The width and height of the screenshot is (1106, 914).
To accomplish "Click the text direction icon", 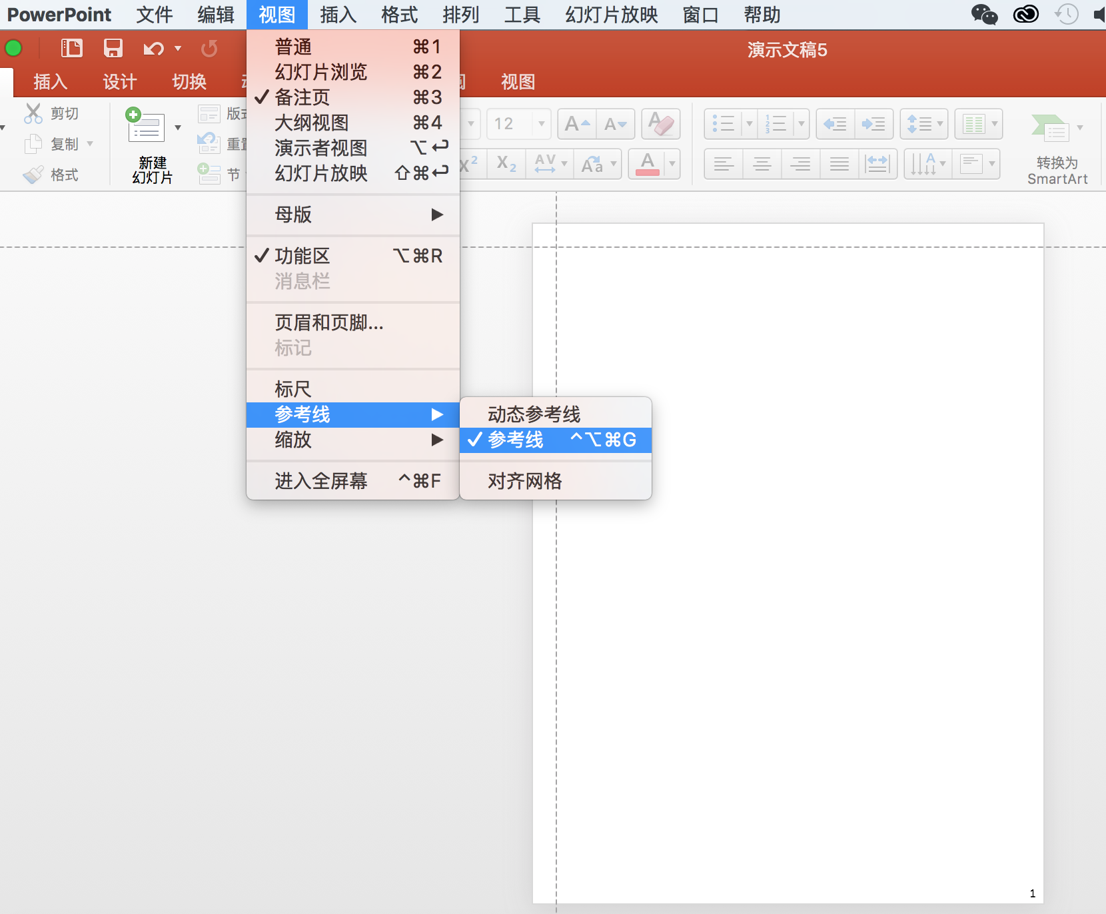I will [x=923, y=164].
